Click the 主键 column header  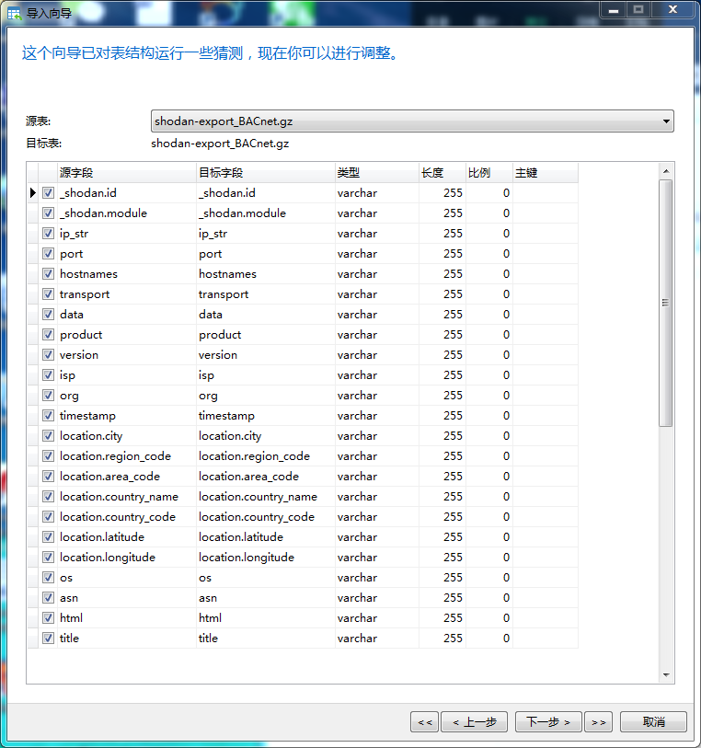point(545,173)
